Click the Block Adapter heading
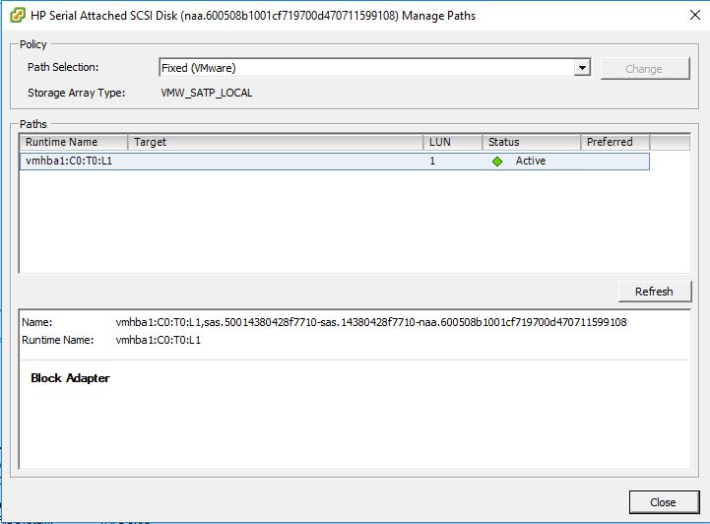 click(x=70, y=378)
